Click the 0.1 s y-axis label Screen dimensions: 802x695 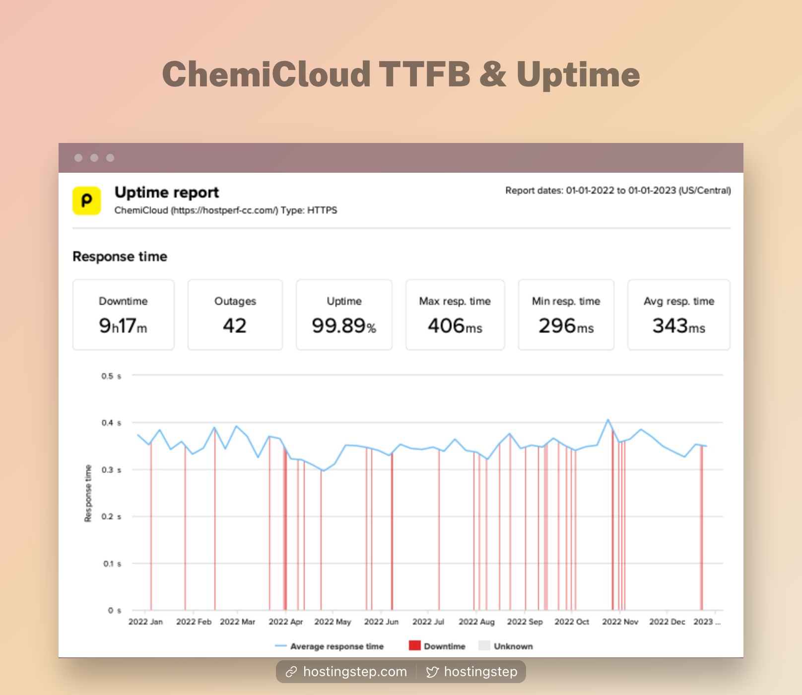[x=112, y=564]
